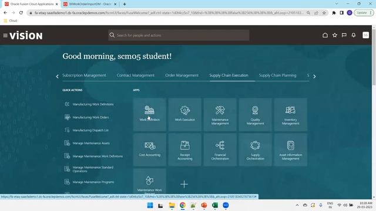Open the Maintenance Work Requests app tile

(149, 182)
